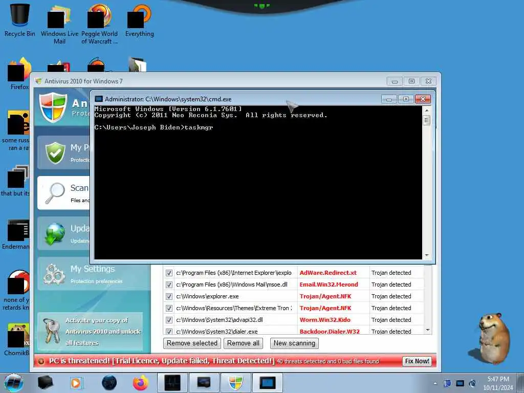Screen dimensions: 524x393
Task: Click the monitor icon in system tray
Action: (x=460, y=383)
